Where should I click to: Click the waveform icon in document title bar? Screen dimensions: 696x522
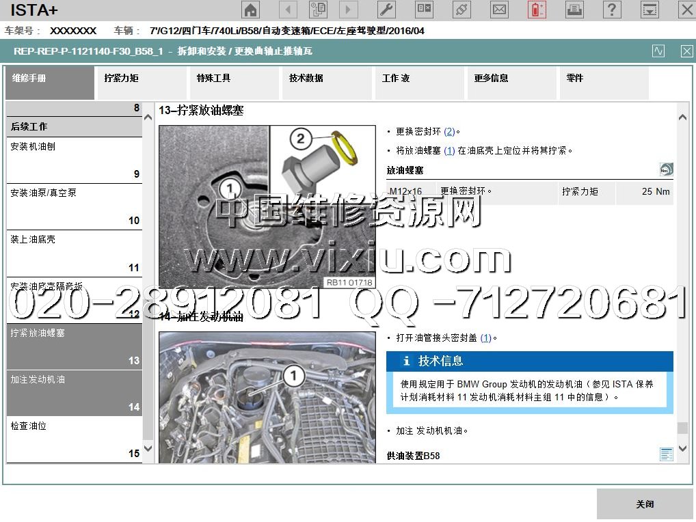tap(658, 51)
